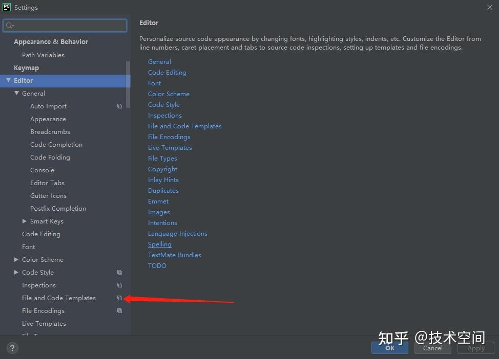Open the Spelling link
The width and height of the screenshot is (499, 359).
[x=160, y=244]
